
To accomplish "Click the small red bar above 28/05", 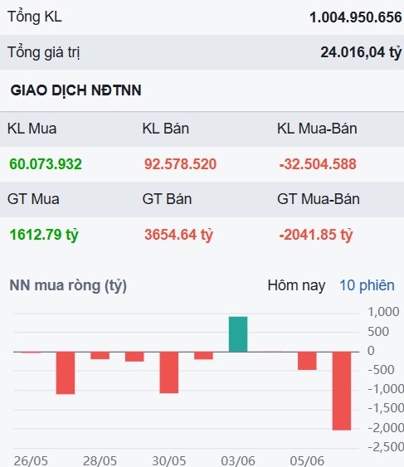I will tap(100, 356).
